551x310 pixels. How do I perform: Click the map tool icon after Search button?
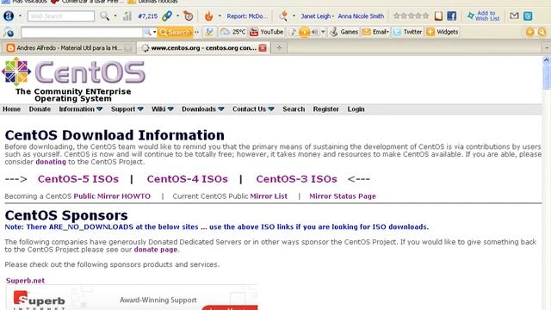pyautogui.click(x=209, y=32)
